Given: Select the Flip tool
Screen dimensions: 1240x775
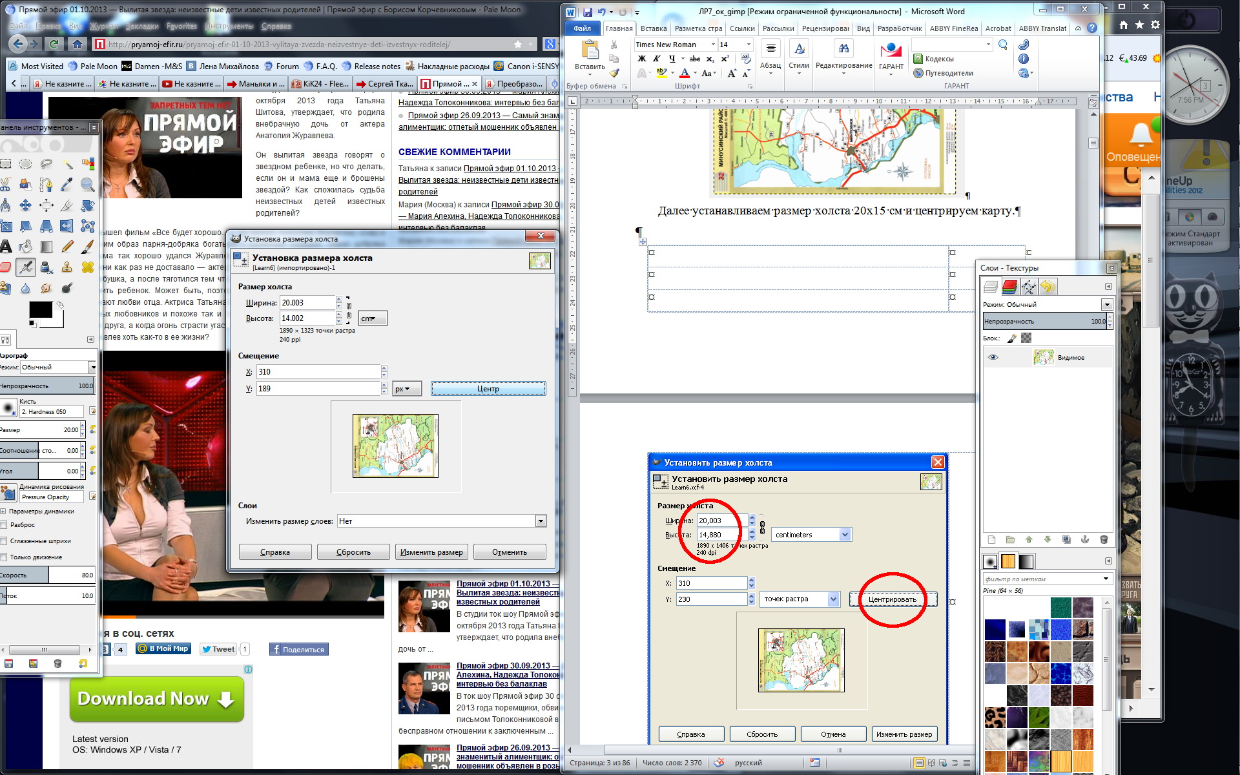Looking at the screenshot, I should tap(67, 226).
